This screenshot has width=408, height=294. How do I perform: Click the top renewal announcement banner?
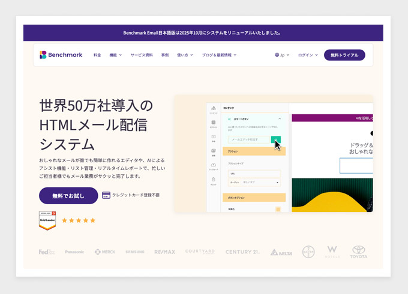pos(203,33)
